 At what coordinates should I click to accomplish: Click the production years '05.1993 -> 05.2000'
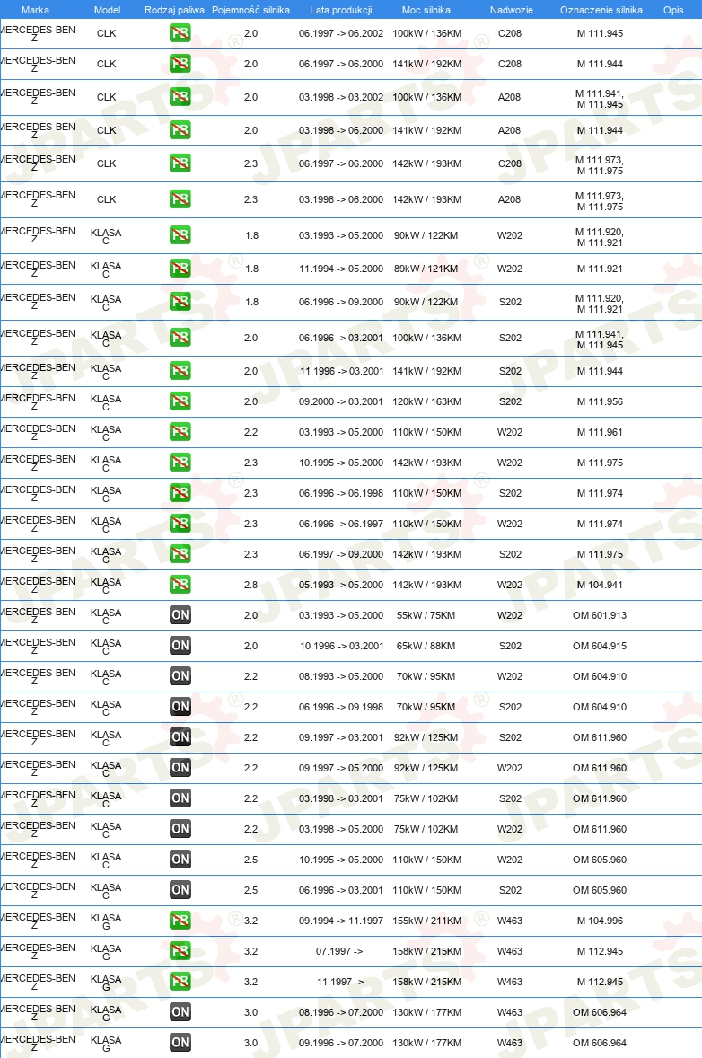click(341, 585)
